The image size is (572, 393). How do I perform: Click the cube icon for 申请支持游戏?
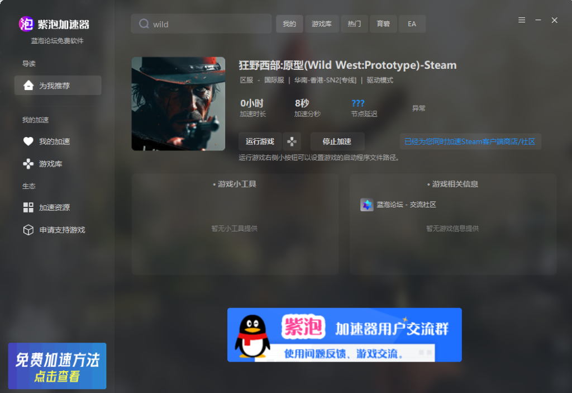(28, 230)
